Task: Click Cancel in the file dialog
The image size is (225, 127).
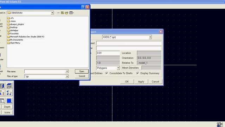Action: [x=82, y=76]
